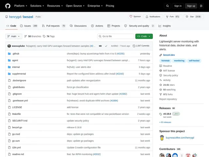Screen dimensions: 209x157
Task: Open the green Code dropdown button
Action: pyautogui.click(x=144, y=36)
